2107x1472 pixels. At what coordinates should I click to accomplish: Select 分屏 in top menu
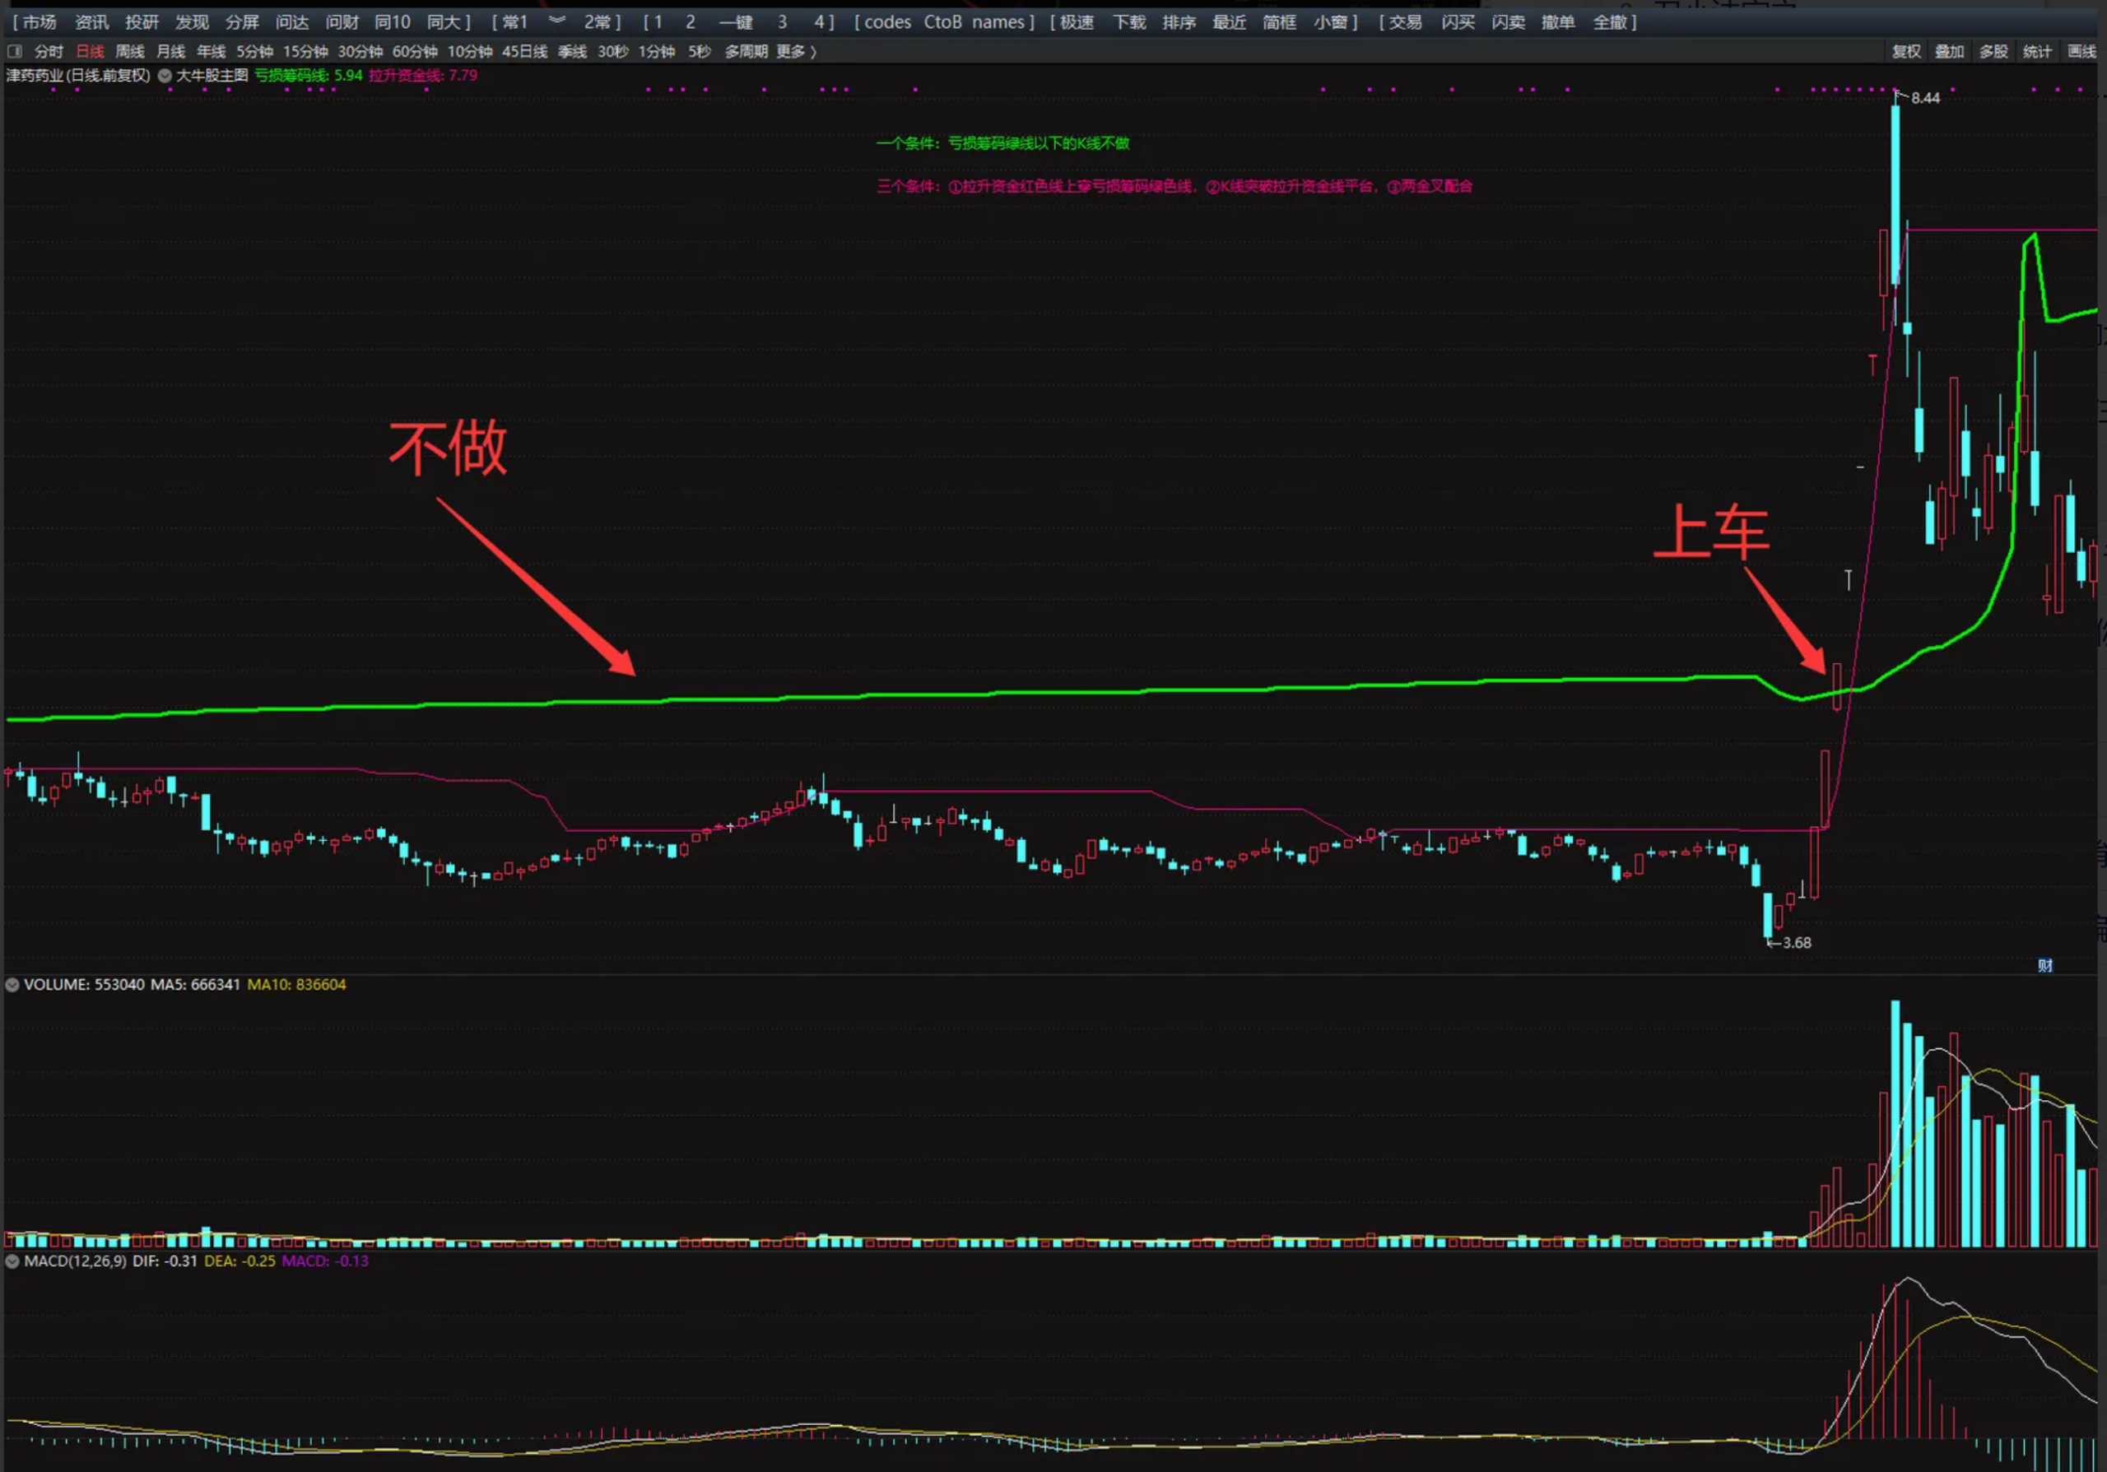[242, 22]
